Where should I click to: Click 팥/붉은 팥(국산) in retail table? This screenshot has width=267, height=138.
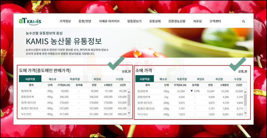coord(146,108)
